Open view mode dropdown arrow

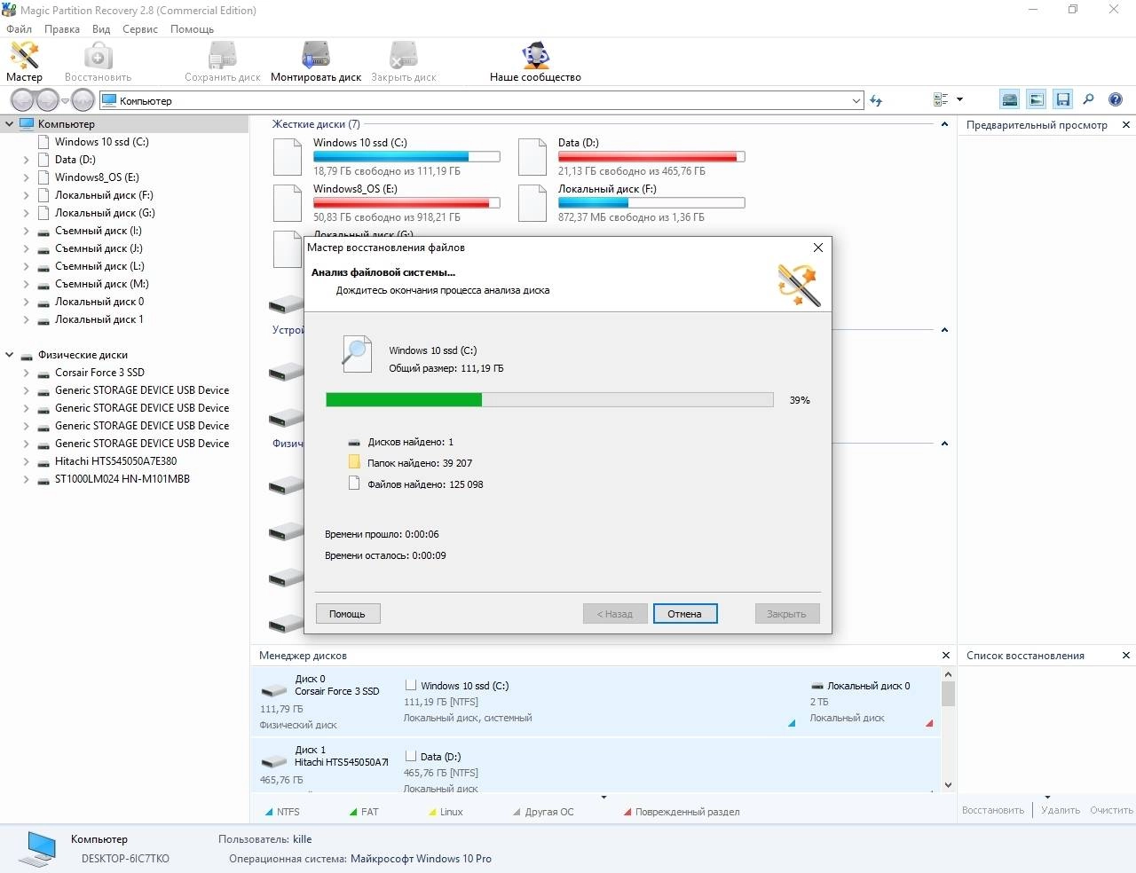coord(959,99)
